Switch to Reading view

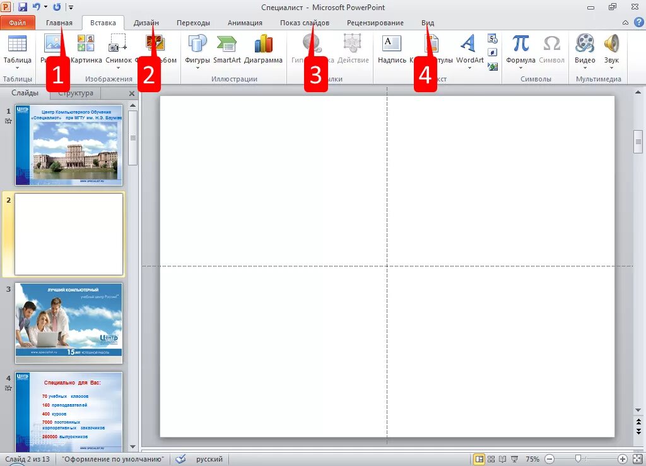point(503,458)
